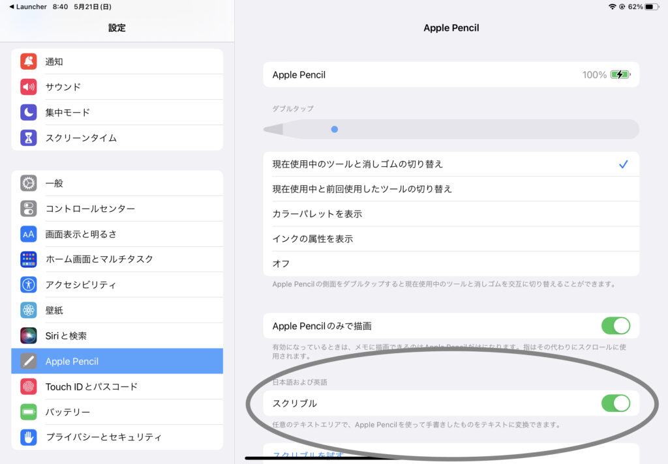Viewport: 668px width, 464px height.
Task: Tap the アクセシビリティ person icon
Action: tap(29, 284)
